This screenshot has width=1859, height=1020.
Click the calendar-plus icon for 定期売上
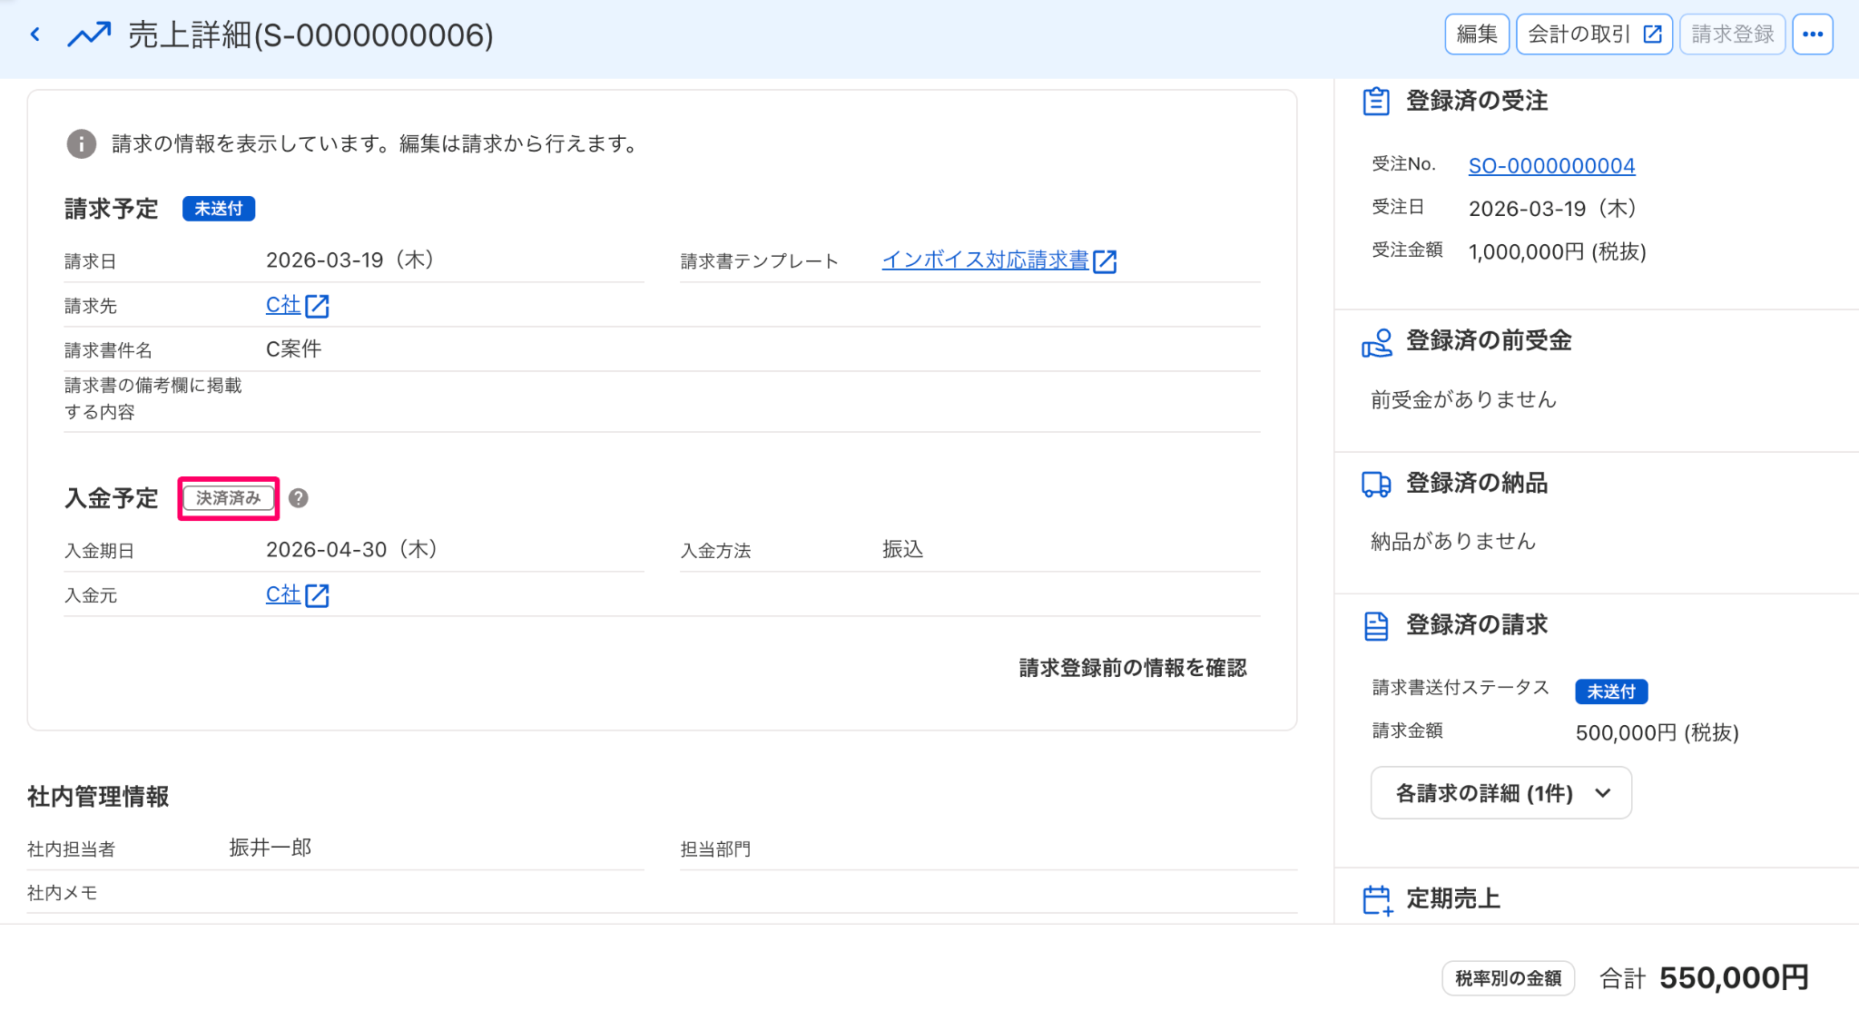pos(1377,900)
